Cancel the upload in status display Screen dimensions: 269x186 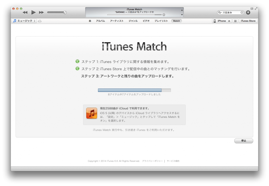(x=164, y=15)
